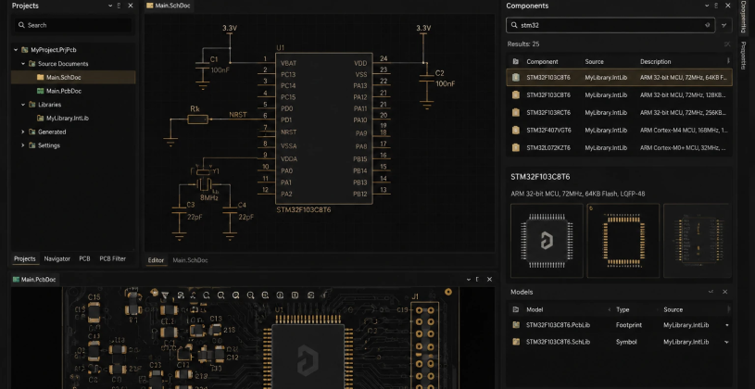Viewport: 755px width, 389px height.
Task: Select the STM32L072KZT6 component name
Action: click(x=548, y=148)
